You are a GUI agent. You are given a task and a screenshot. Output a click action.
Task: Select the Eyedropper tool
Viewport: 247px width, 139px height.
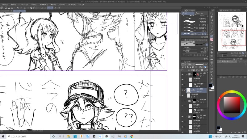[211, 33]
